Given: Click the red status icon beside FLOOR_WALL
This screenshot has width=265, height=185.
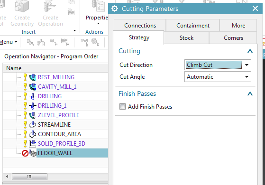Looking at the screenshot, I should click(x=25, y=153).
